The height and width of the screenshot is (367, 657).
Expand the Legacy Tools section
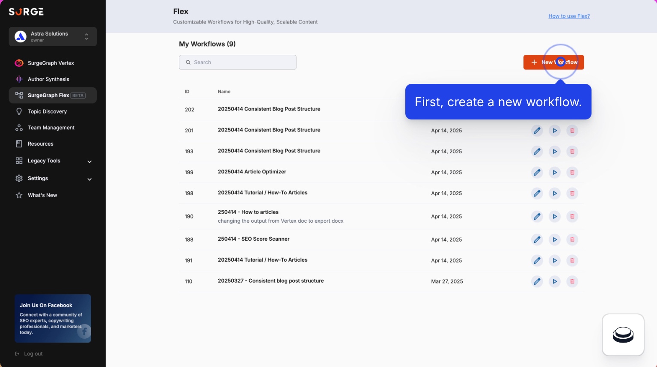(44, 161)
